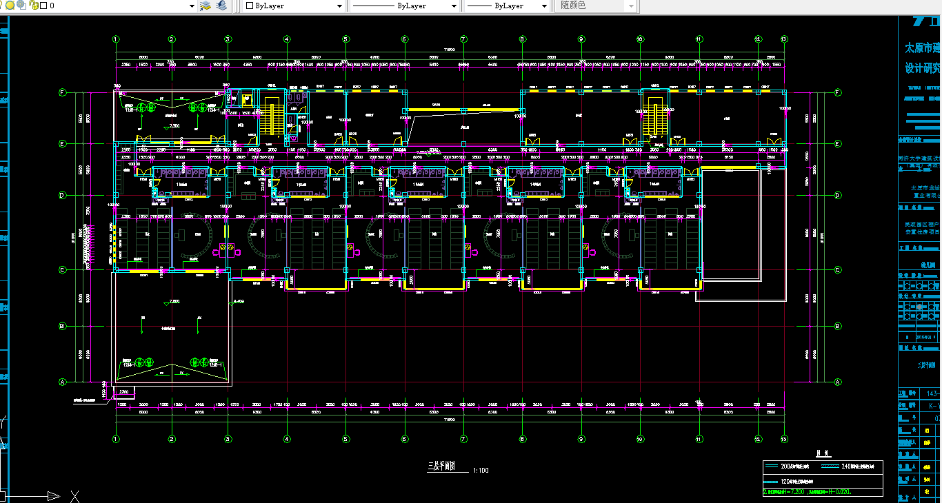Toggle freeze in current viewport icon

[21, 5]
